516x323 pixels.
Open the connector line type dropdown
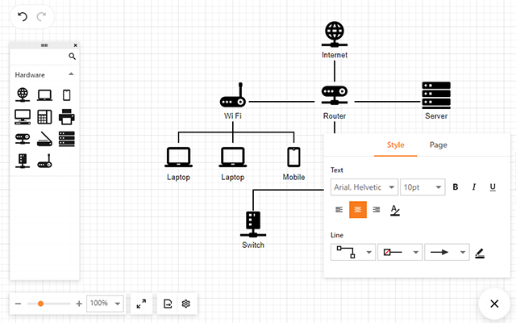[353, 252]
